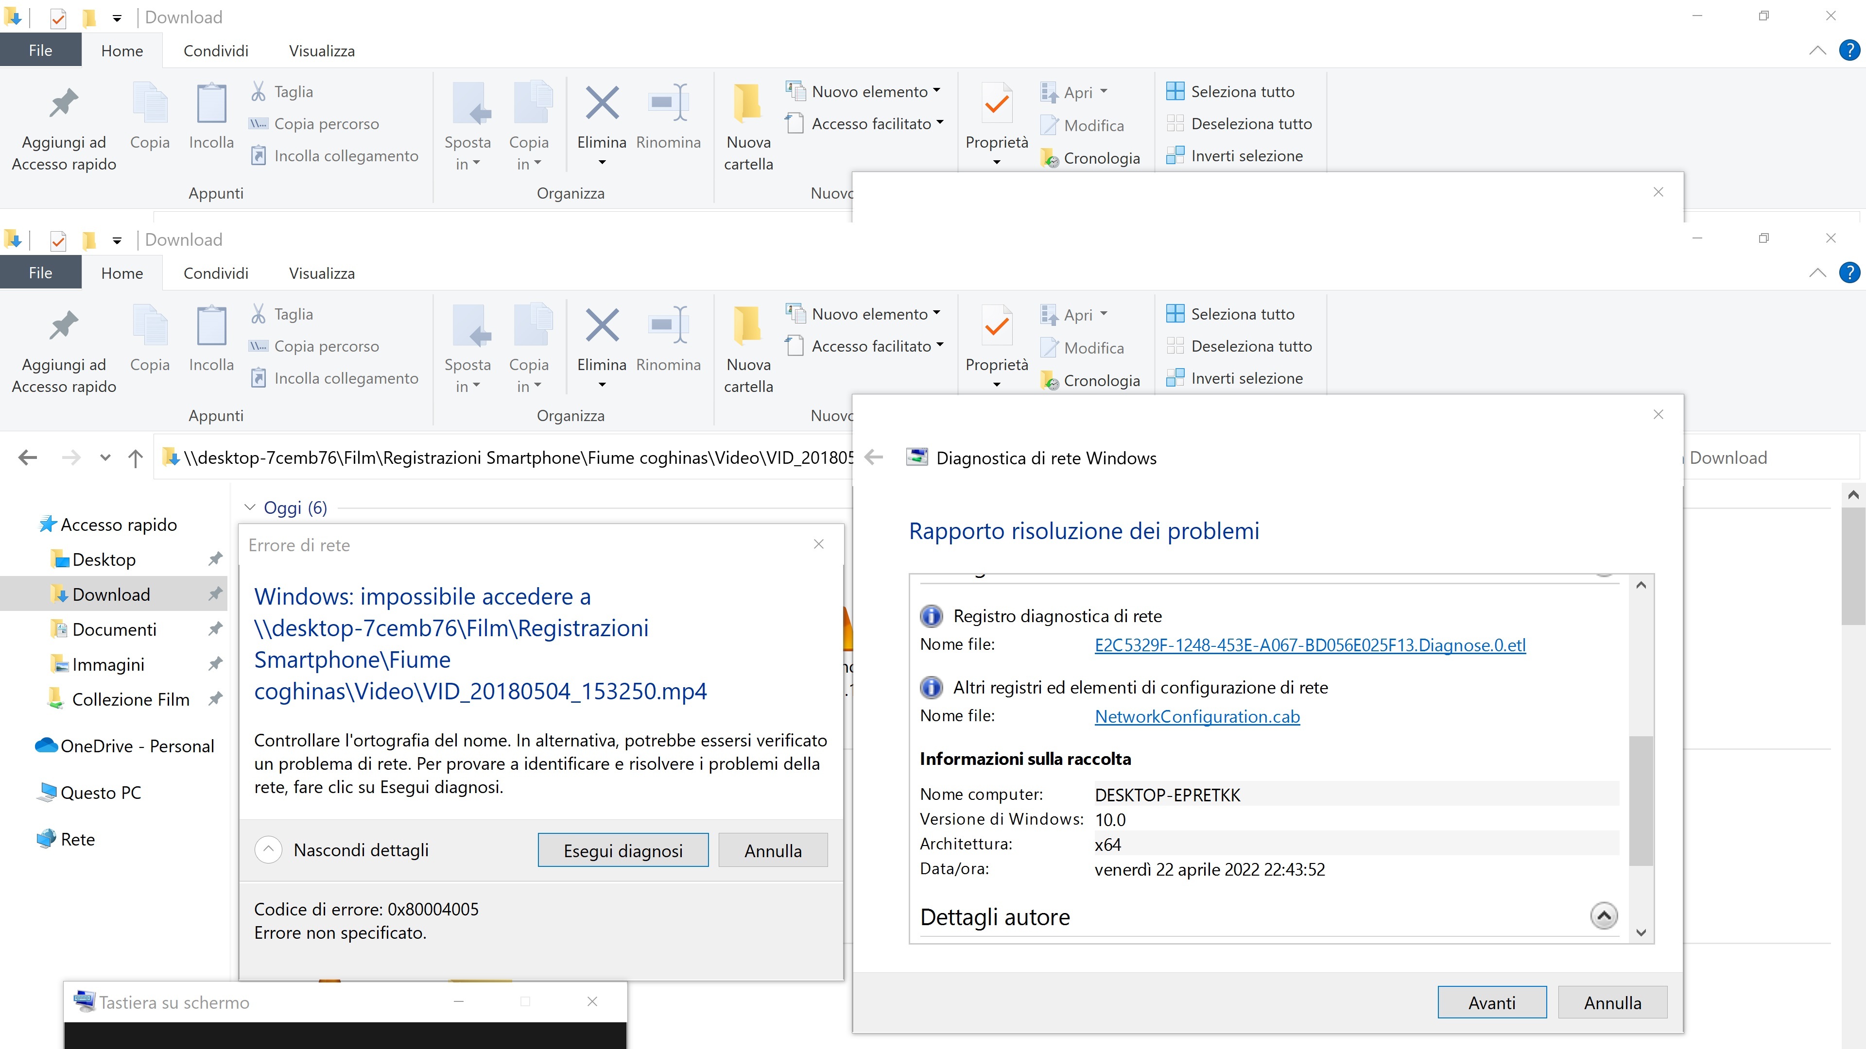Click report scrollbar down arrow in diagnostics
Screen dimensions: 1866x1049
tap(1641, 932)
